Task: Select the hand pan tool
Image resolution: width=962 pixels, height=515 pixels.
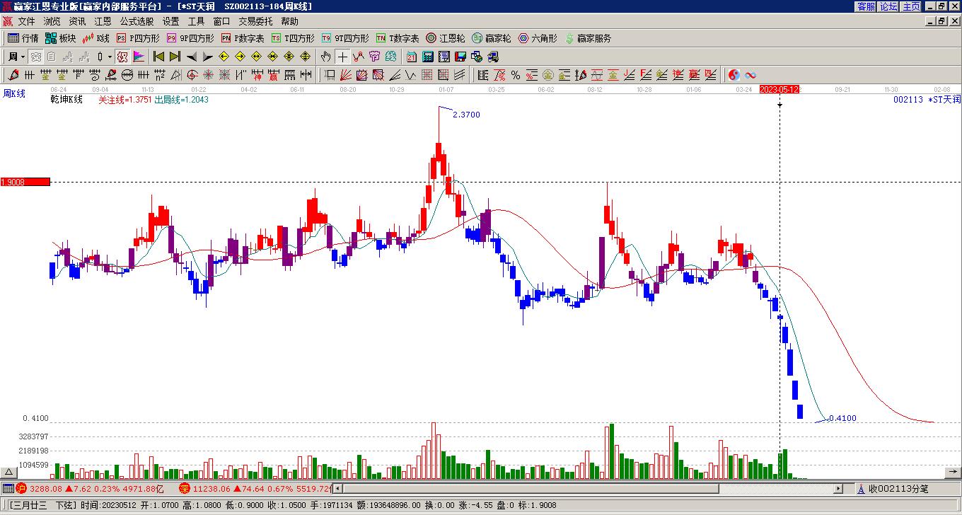Action: click(x=325, y=57)
